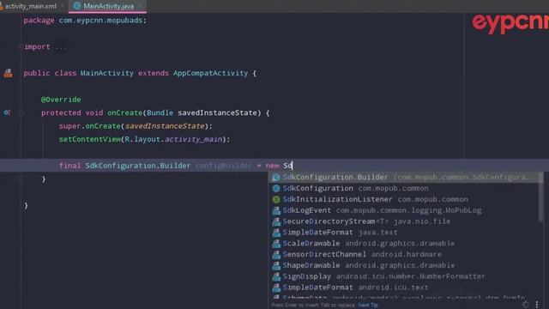Click super.onCreate call
The image size is (549, 309).
tap(89, 126)
